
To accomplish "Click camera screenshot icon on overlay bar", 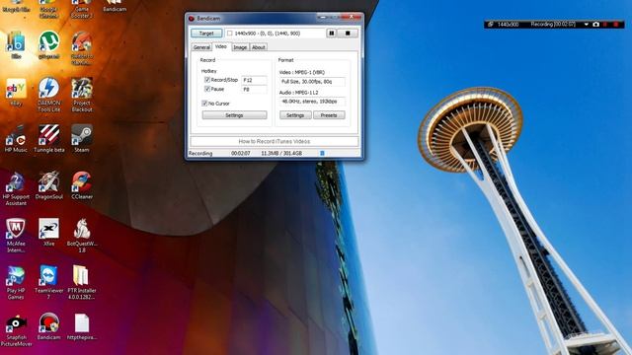I will [595, 25].
